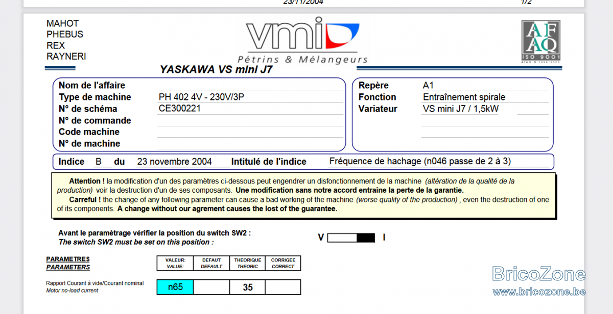613x314 pixels.
Task: Click the "V" letter beside the switch
Action: (321, 238)
